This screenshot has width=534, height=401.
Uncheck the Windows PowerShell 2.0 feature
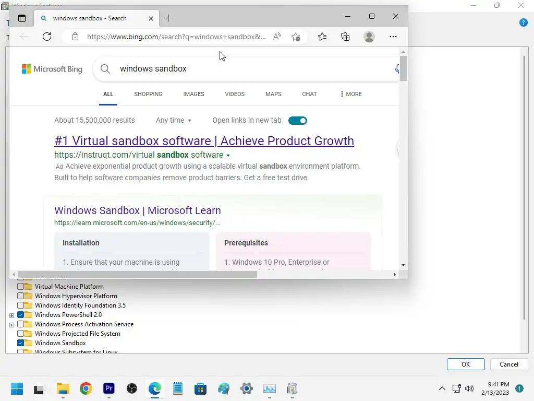[20, 315]
